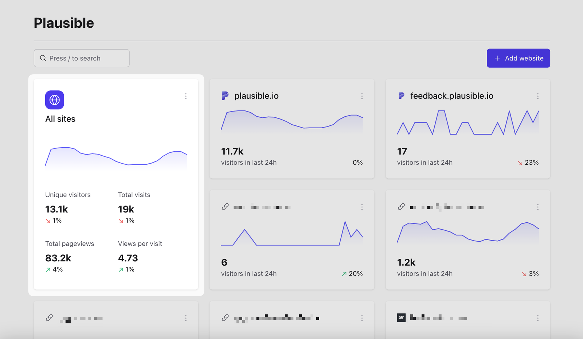
Task: Click the Webflow favicon on bottom-right card
Action: pos(401,318)
